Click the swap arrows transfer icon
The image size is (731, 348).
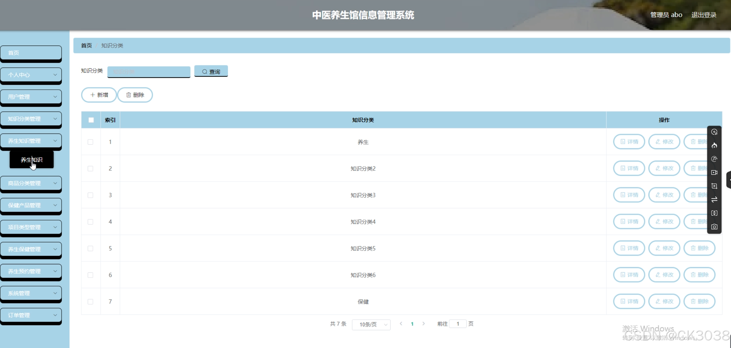point(714,200)
